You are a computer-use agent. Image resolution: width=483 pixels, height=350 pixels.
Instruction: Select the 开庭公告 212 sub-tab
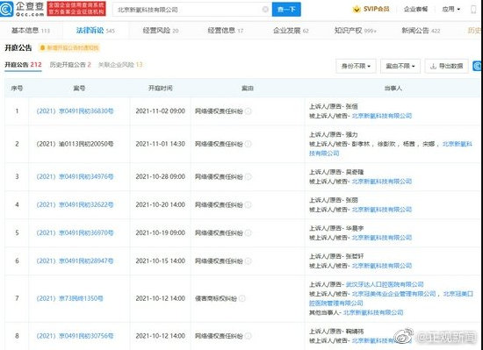click(x=23, y=65)
